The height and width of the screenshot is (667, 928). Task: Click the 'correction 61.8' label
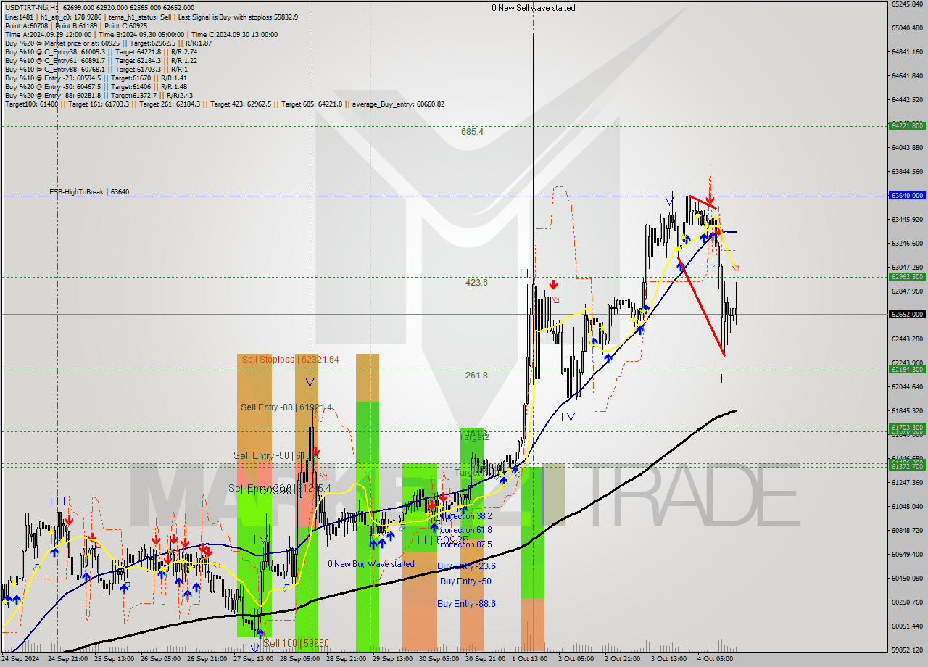[466, 530]
